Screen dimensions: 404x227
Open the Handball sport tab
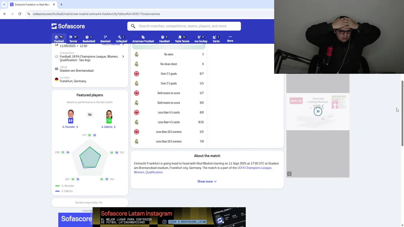tap(164, 39)
